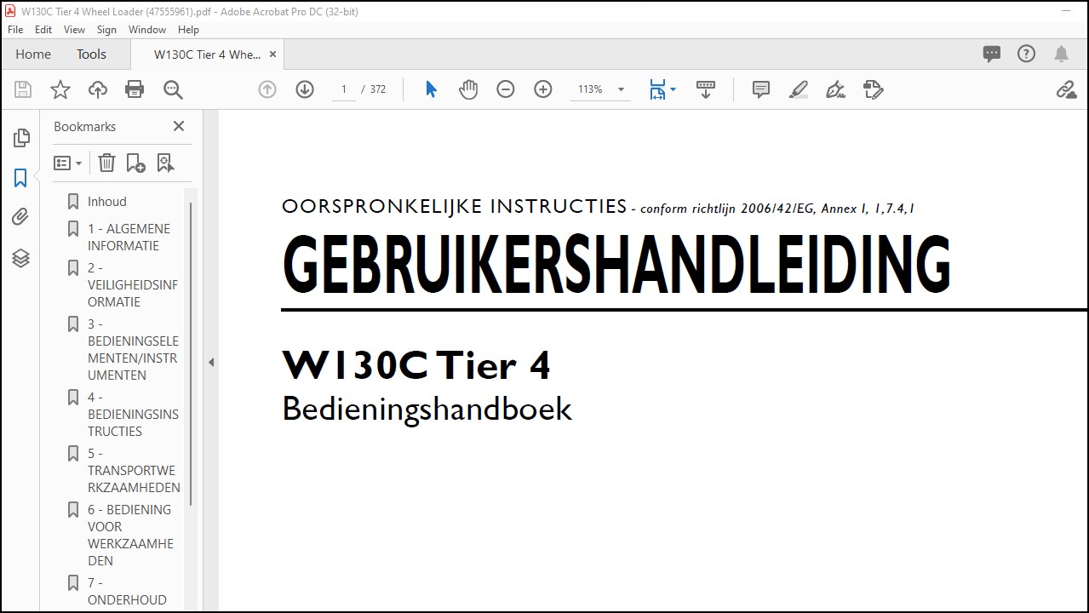Collapse the navigation pane arrow
The image size is (1089, 613).
[x=211, y=362]
